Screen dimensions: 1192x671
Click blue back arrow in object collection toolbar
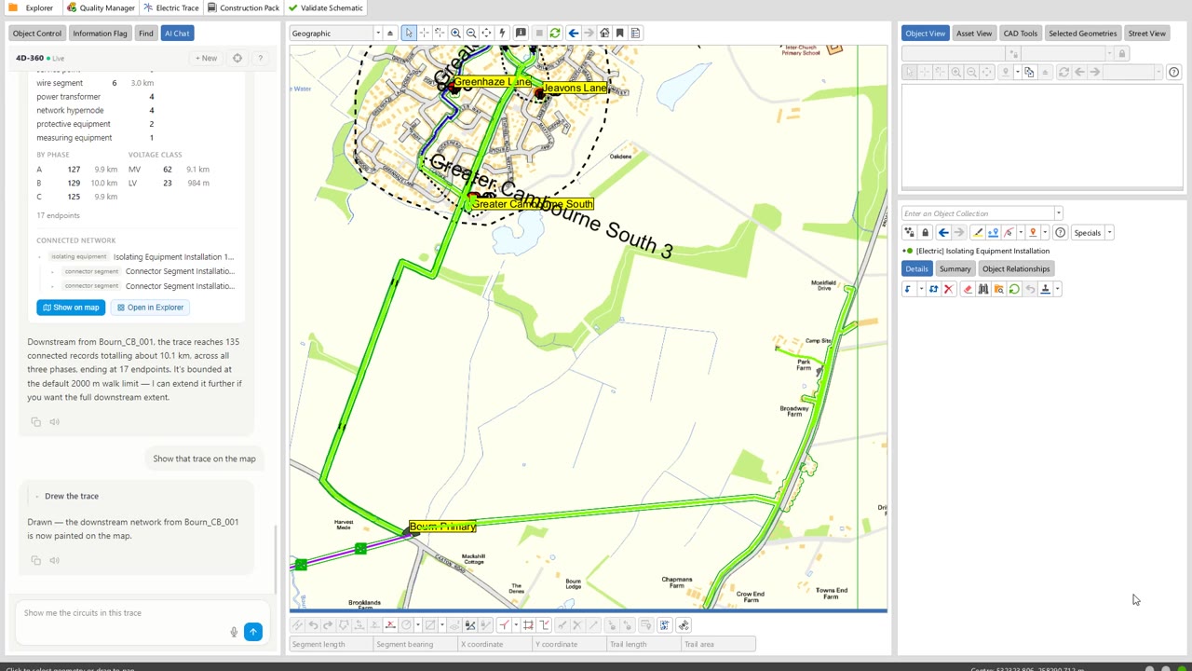pos(943,233)
